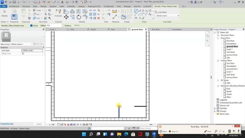
Task: Click the Join geometry tool
Action: pyautogui.click(x=37, y=18)
